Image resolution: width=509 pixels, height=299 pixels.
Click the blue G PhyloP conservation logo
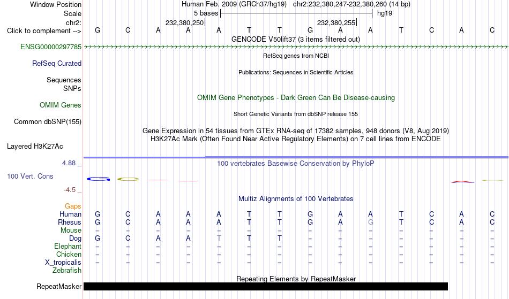[98, 179]
